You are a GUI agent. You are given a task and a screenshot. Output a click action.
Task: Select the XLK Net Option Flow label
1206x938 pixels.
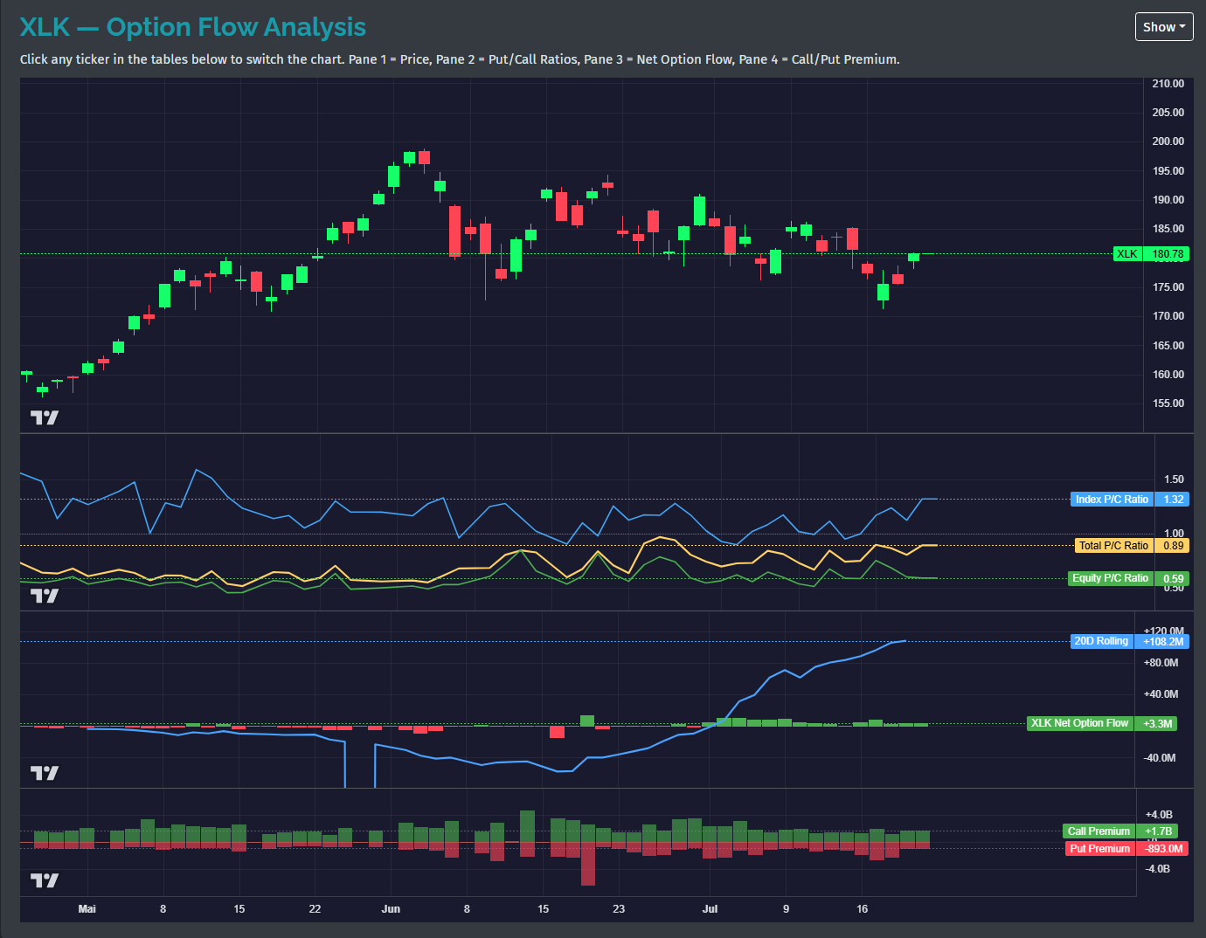(x=1079, y=723)
